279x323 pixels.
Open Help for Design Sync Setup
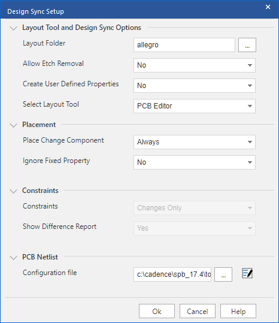tap(238, 311)
